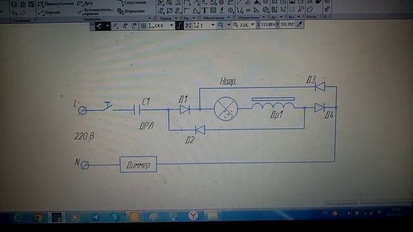Click the Redo arrow icon

[23, 13]
